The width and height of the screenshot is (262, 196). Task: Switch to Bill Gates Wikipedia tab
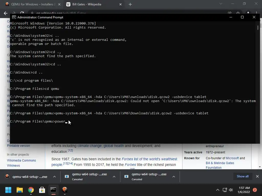(87, 4)
